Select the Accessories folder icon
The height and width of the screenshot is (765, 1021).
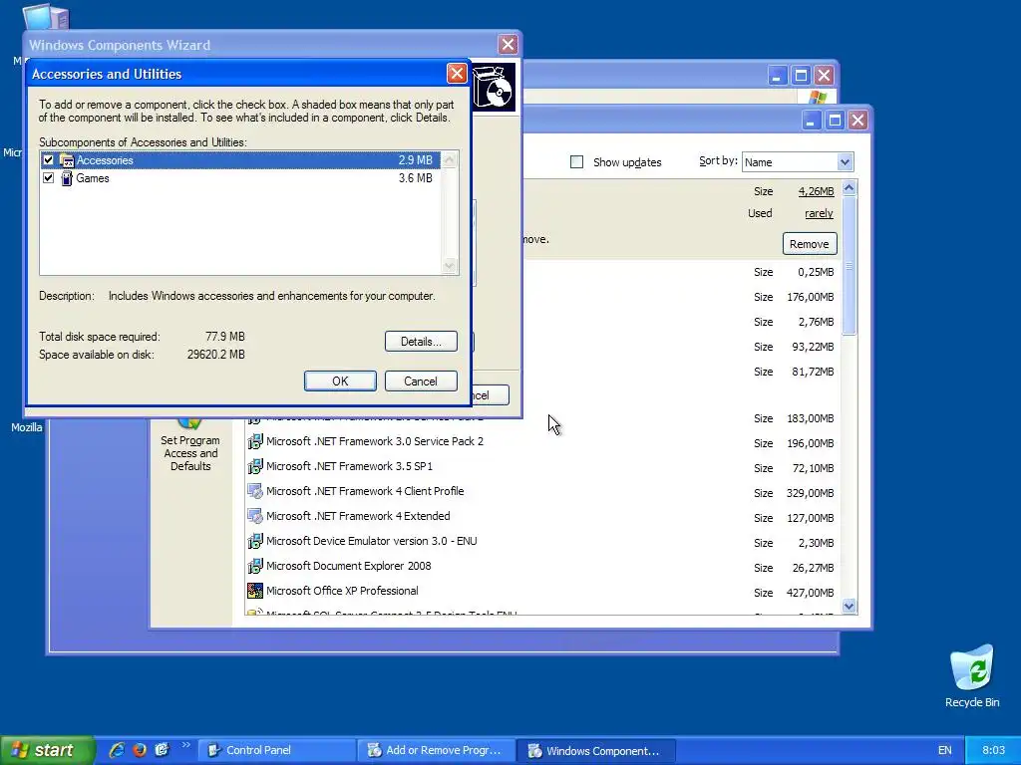67,160
